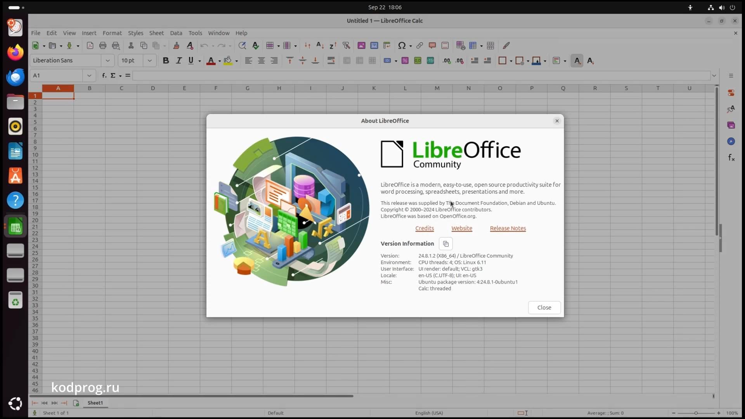Open sidebar Functions panel icon

coord(731,158)
